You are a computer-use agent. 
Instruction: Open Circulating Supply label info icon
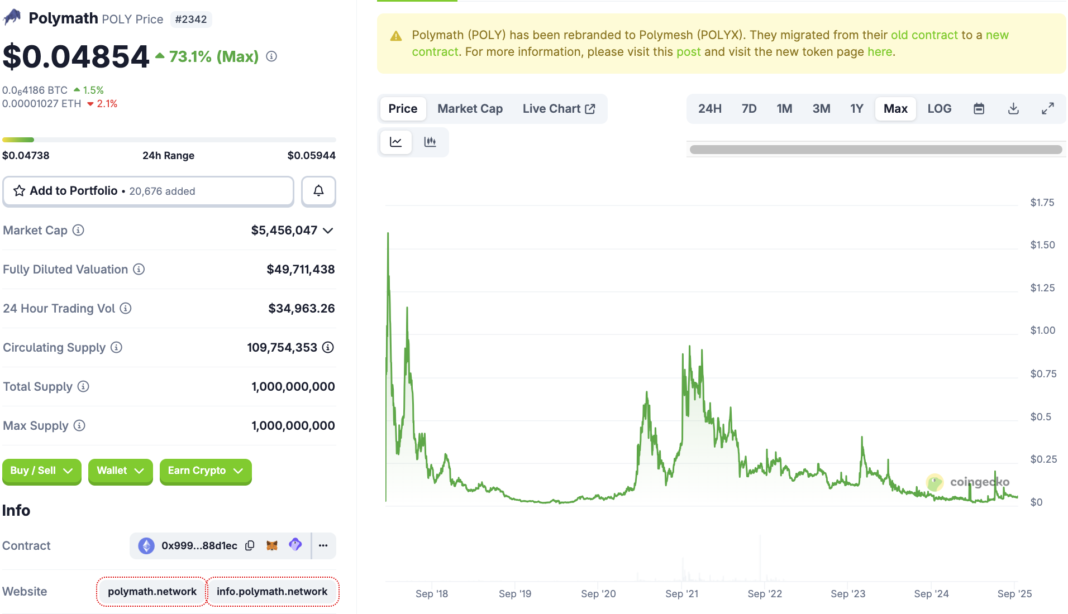[x=116, y=347]
